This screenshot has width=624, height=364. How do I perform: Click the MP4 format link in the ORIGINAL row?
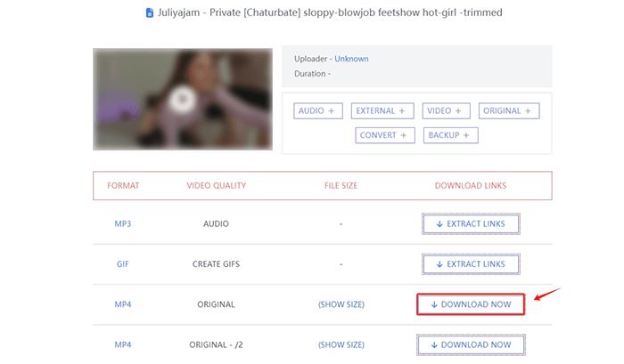pos(122,304)
